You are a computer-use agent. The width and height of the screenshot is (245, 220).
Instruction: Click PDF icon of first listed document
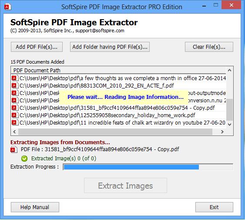(x=15, y=78)
